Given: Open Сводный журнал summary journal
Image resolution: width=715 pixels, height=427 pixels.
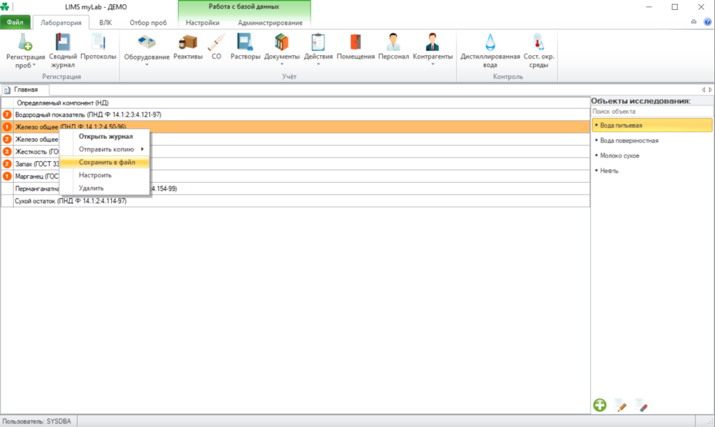Looking at the screenshot, I should click(x=62, y=50).
